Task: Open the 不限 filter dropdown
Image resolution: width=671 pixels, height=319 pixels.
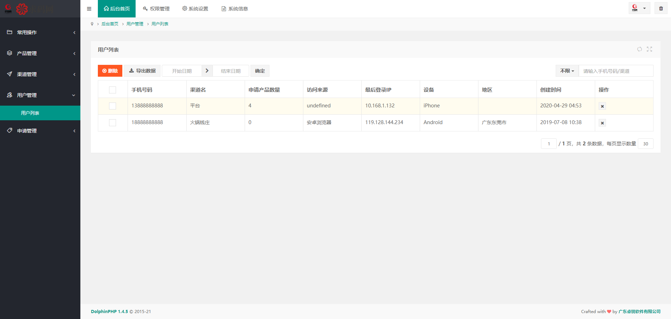Action: (567, 71)
